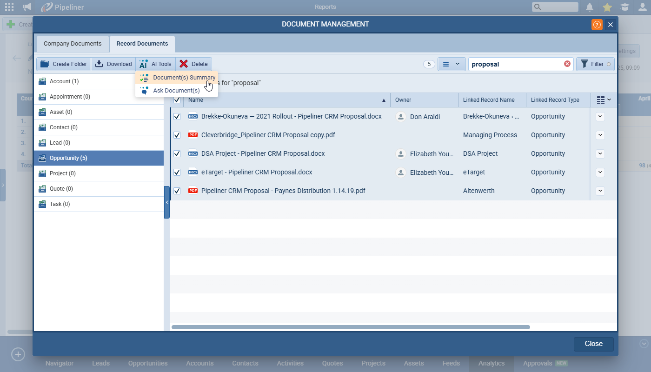Uncheck the Brekke-Okuneva proposal document checkbox
This screenshot has height=372, width=651.
coord(177,116)
